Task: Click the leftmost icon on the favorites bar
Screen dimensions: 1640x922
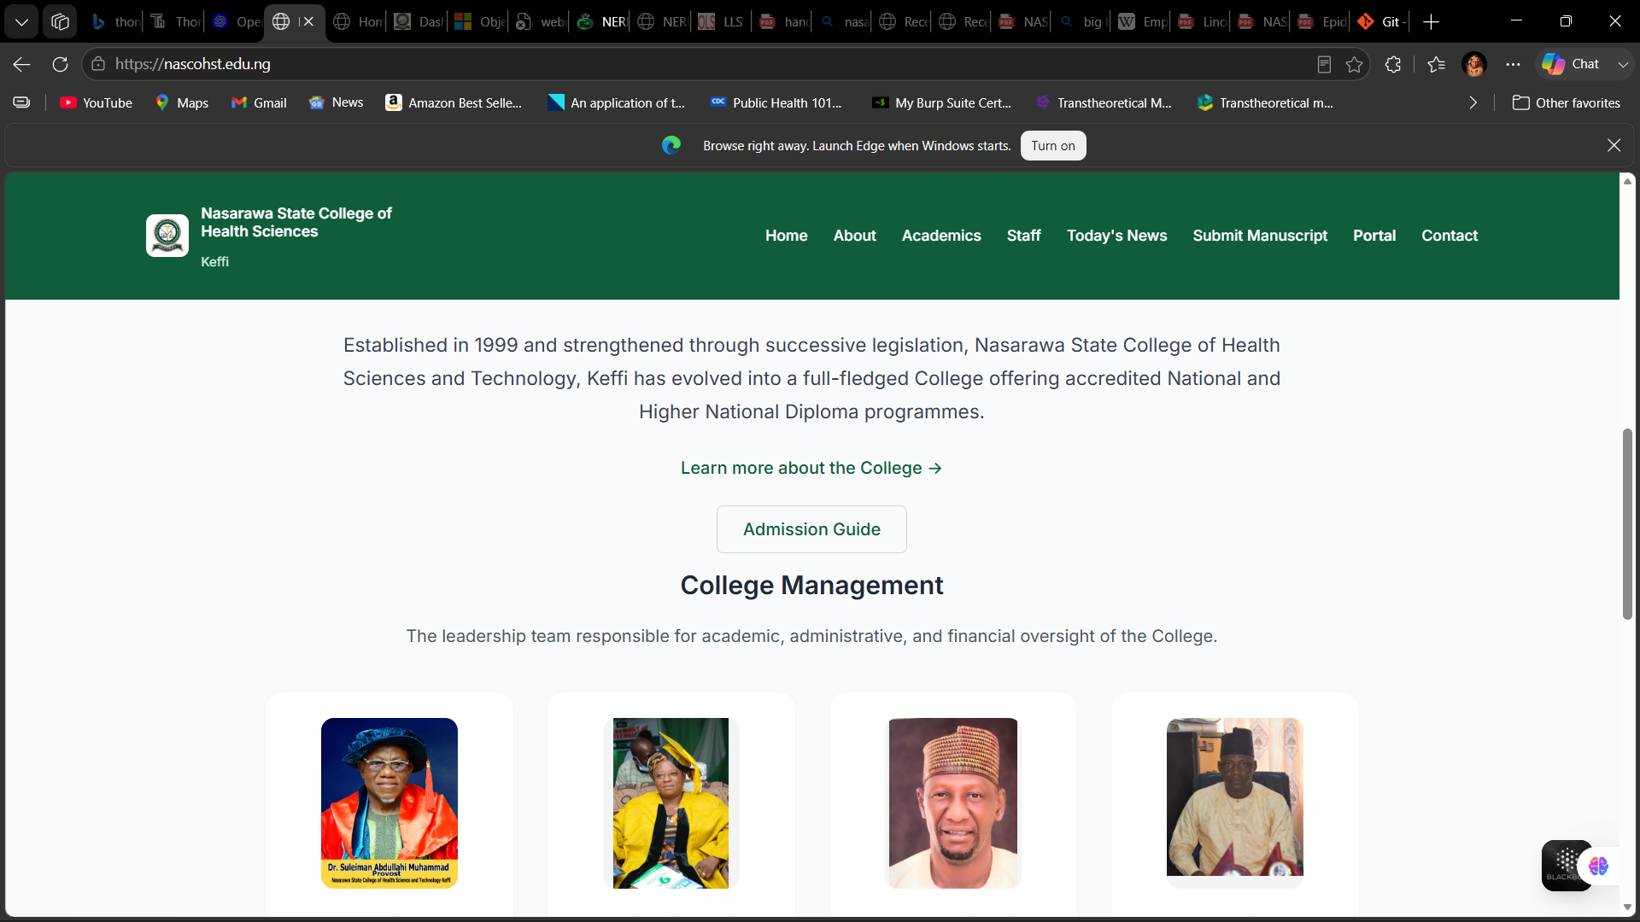Action: pyautogui.click(x=21, y=103)
